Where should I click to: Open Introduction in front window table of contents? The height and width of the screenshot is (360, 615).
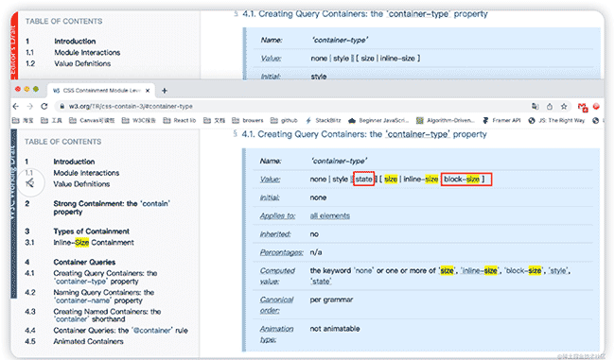pyautogui.click(x=74, y=162)
